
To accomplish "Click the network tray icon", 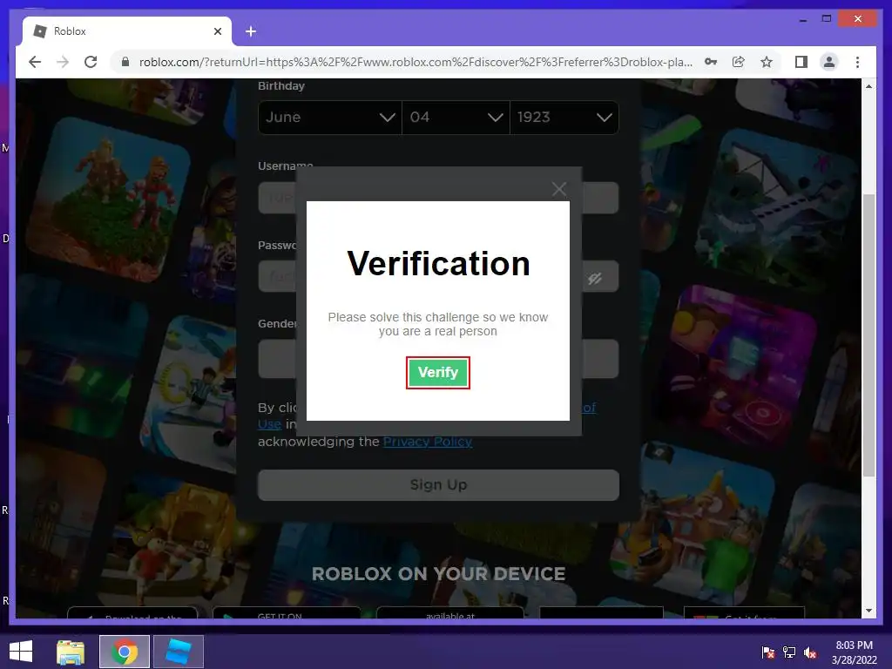I will coord(789,652).
